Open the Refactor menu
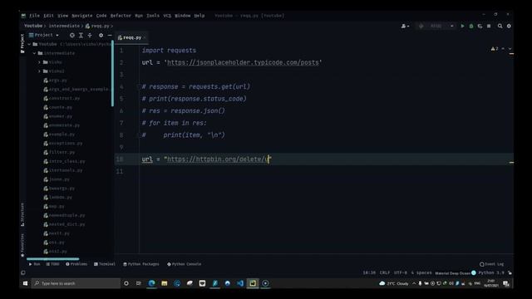This screenshot has width=532, height=299. [x=121, y=16]
